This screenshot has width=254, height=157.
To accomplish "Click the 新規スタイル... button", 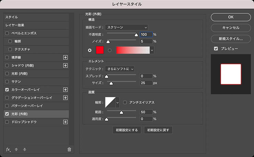I will click(x=230, y=39).
